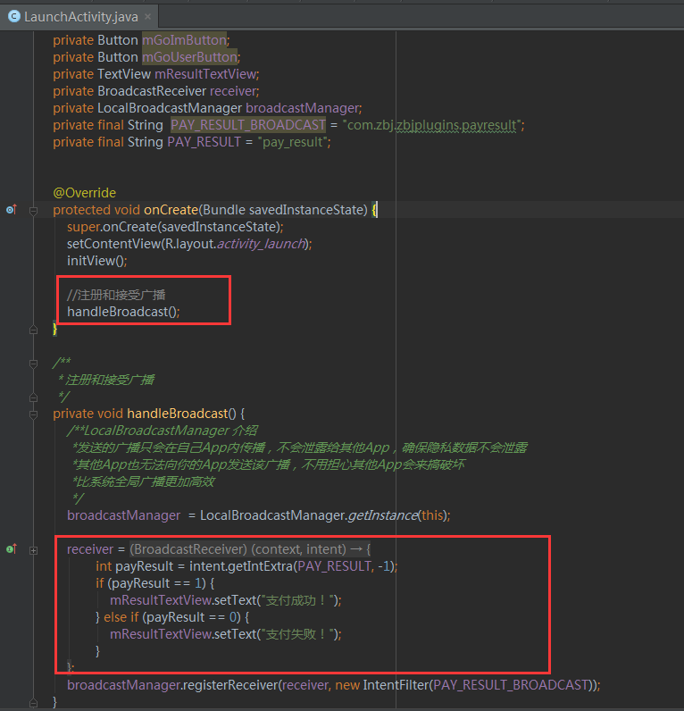Click the comment line 比系统全局广播更加高效

click(x=144, y=481)
